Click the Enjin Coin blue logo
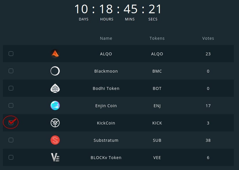 [x=55, y=105]
